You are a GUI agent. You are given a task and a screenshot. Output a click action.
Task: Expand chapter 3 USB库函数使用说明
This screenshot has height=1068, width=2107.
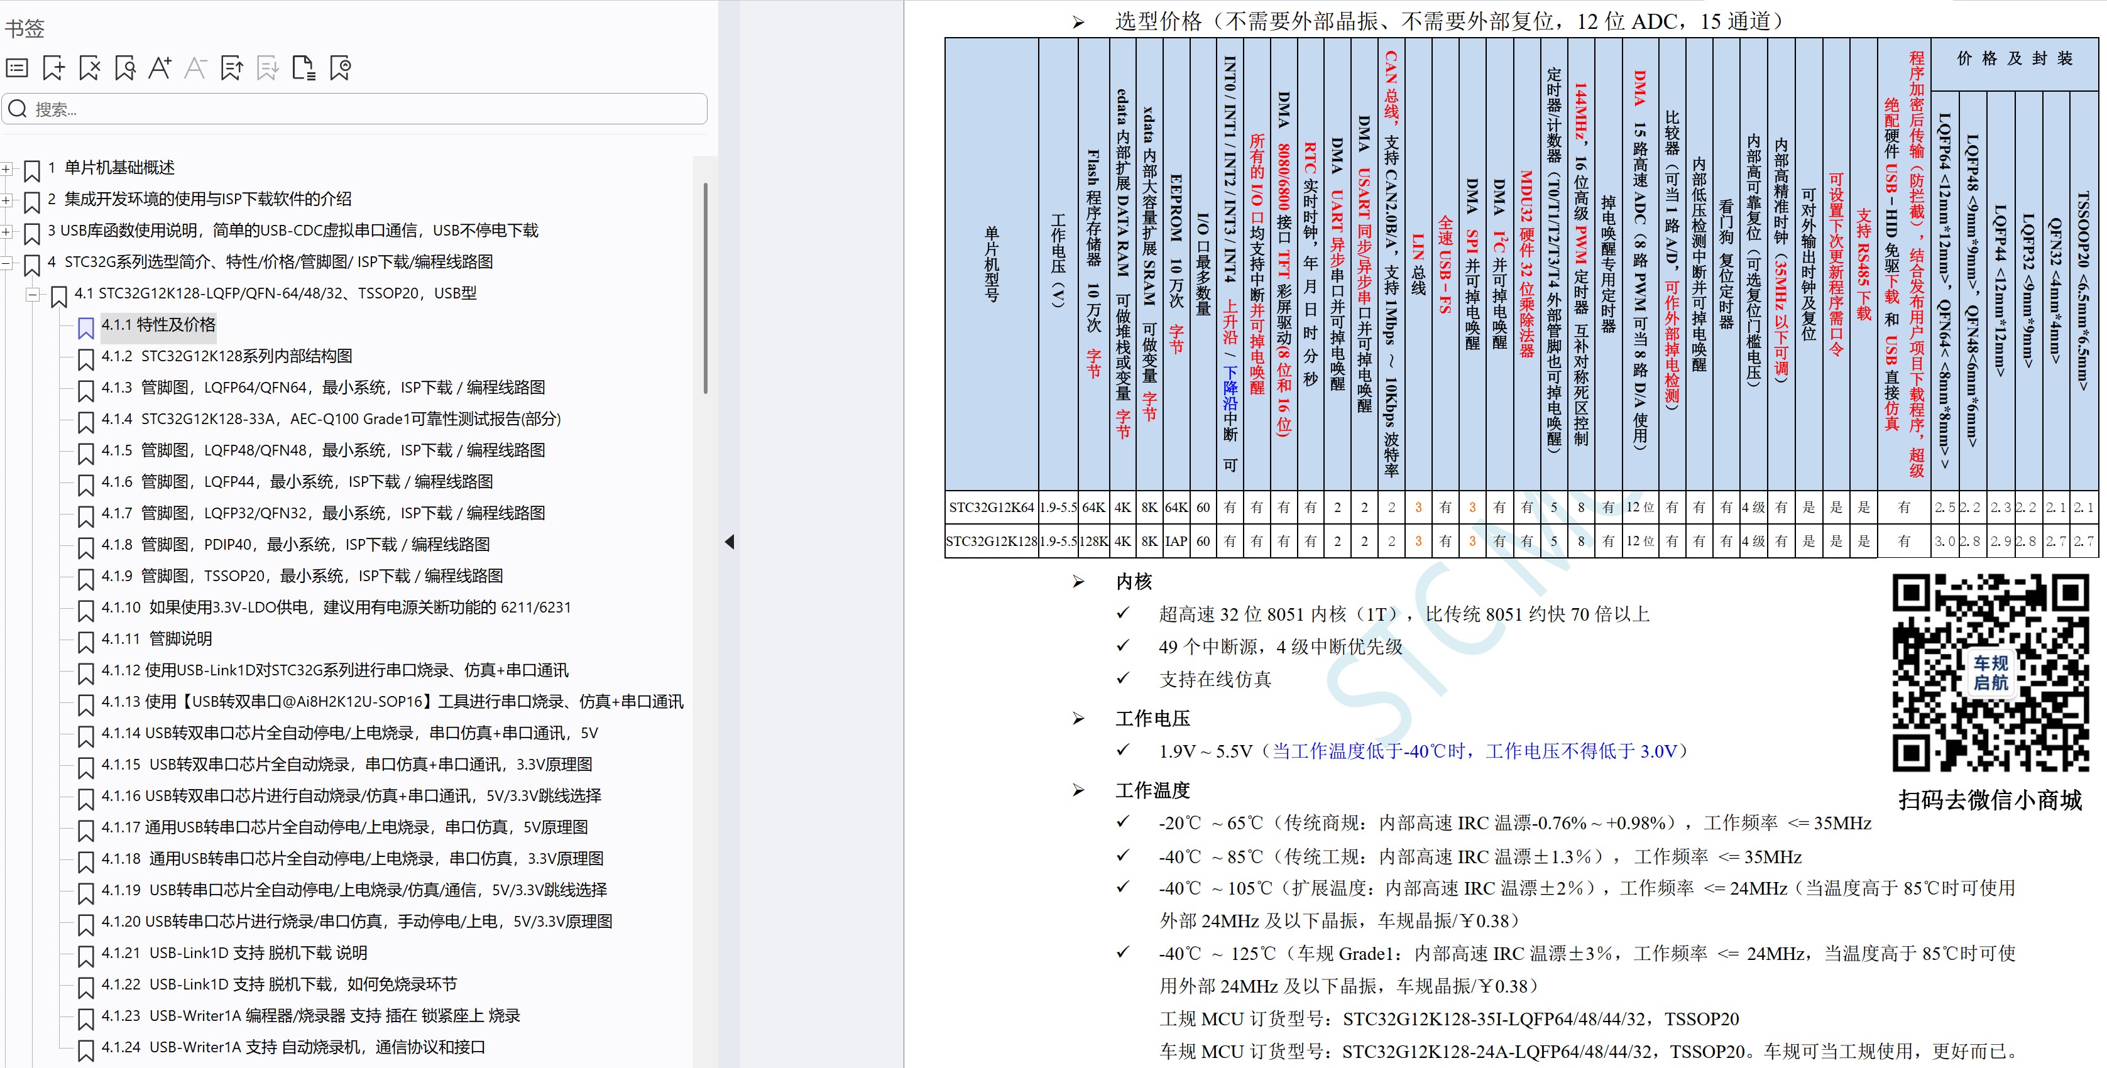point(8,231)
